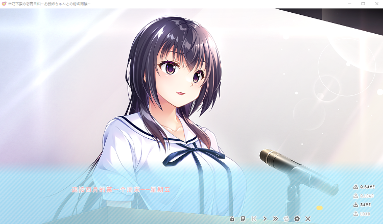Image resolution: width=383 pixels, height=224 pixels.
Task: Maximize the game window
Action: coord(363,4)
